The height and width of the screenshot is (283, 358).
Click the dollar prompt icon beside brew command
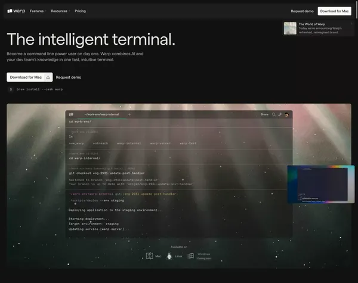[11, 89]
